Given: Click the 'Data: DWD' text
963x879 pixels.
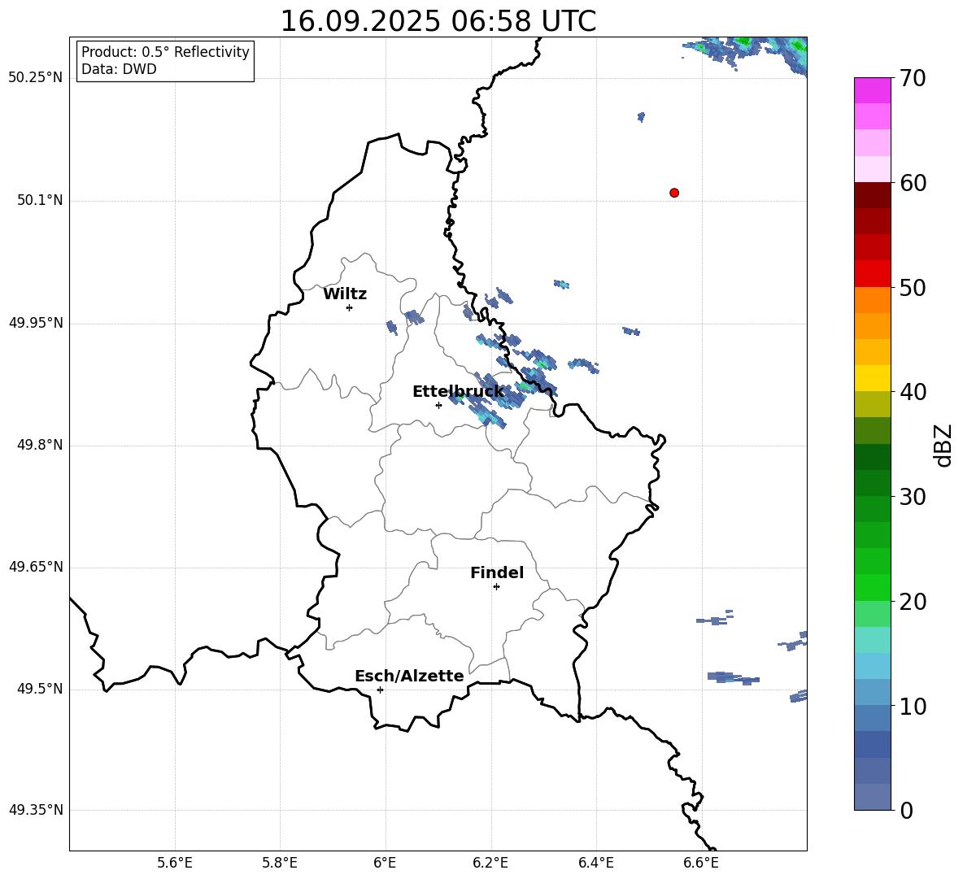Looking at the screenshot, I should [x=119, y=69].
